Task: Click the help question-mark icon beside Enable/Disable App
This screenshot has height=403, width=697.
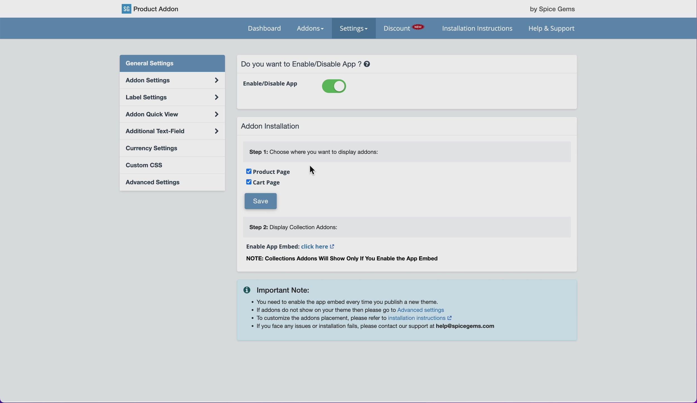Action: coord(367,64)
